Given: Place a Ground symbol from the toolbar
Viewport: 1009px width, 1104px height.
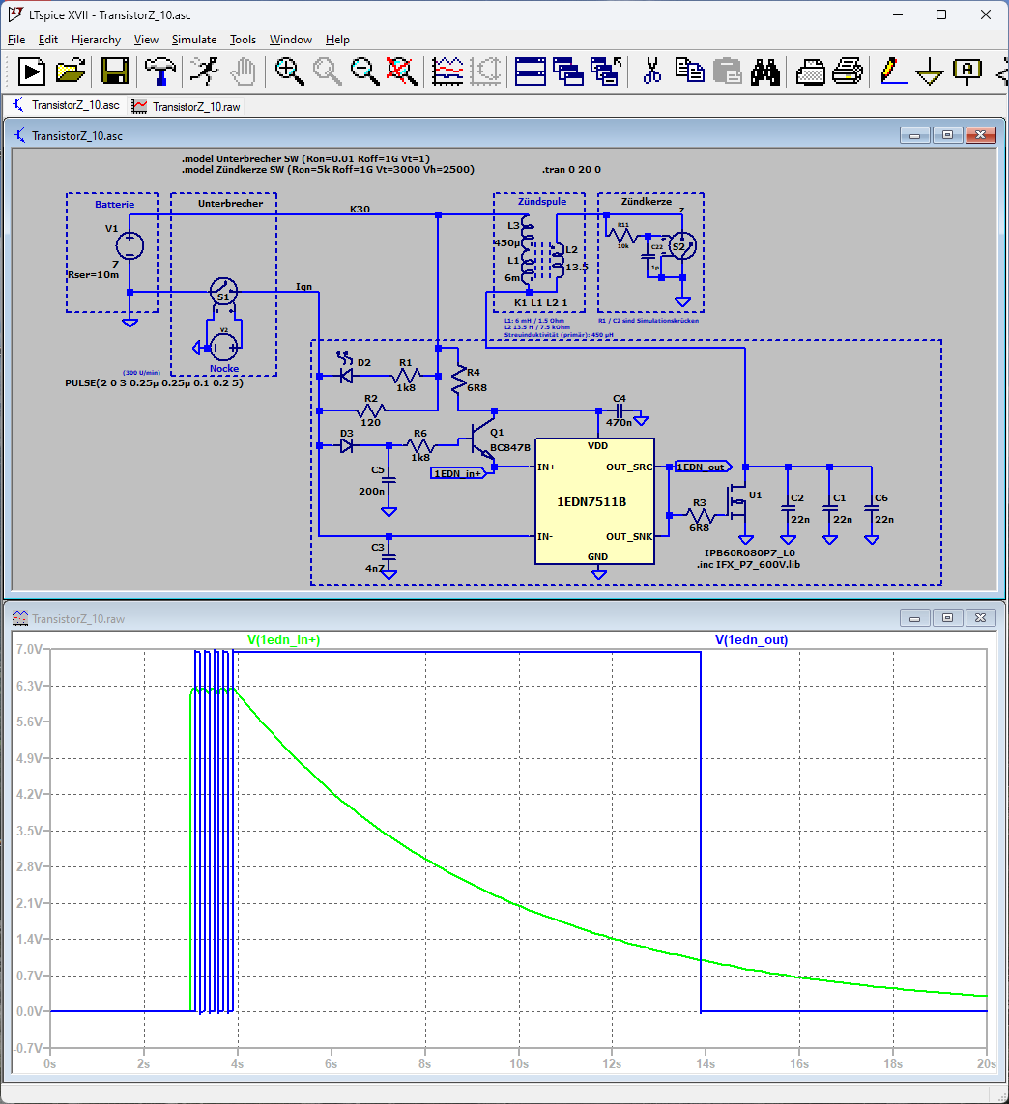Looking at the screenshot, I should coord(930,71).
